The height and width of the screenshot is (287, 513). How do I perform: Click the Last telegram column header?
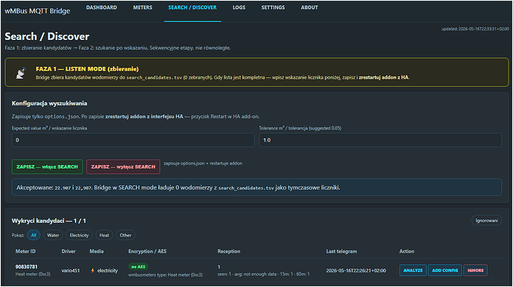tap(341, 251)
